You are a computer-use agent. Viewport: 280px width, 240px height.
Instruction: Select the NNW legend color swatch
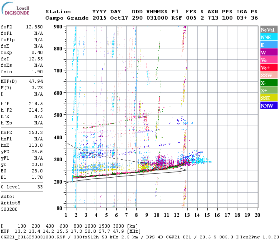(269, 105)
